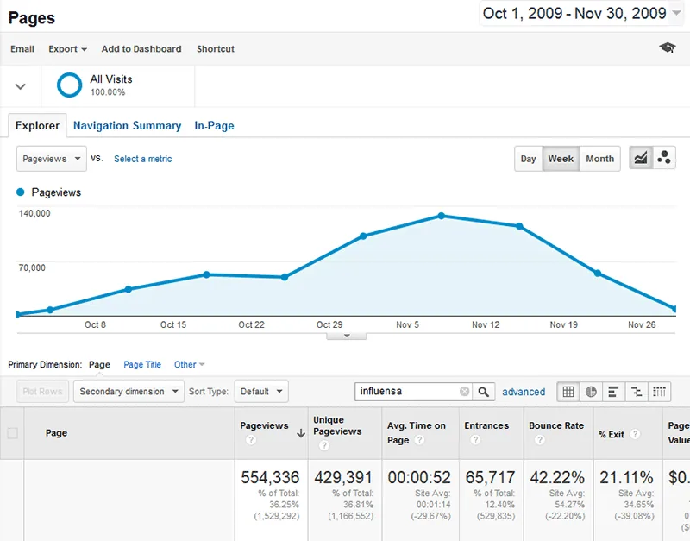Viewport: 690px width, 541px height.
Task: Click the 554,336 pageviews total
Action: point(270,477)
